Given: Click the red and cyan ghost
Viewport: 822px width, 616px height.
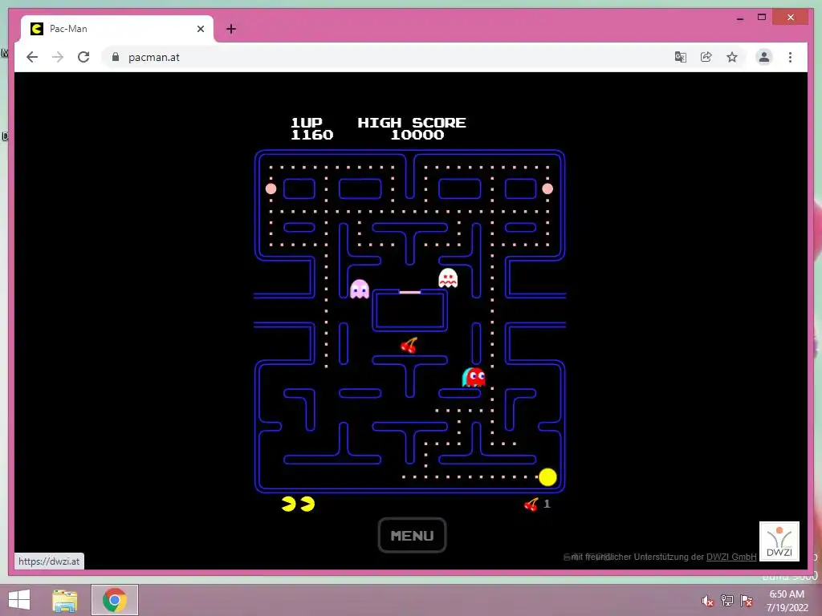Looking at the screenshot, I should tap(474, 377).
